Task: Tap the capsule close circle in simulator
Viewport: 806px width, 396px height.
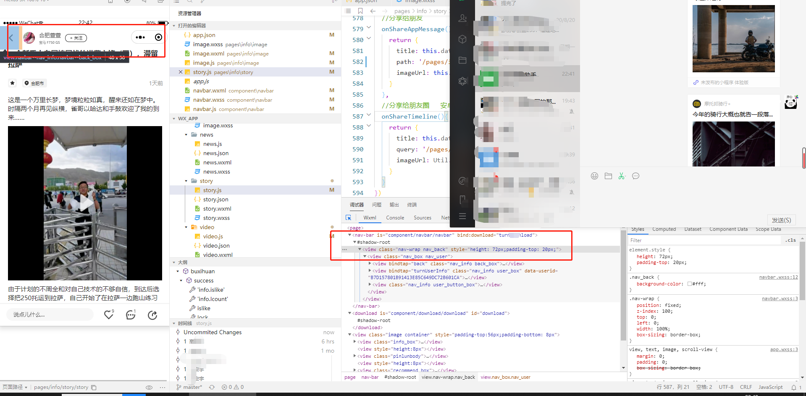Action: [158, 37]
